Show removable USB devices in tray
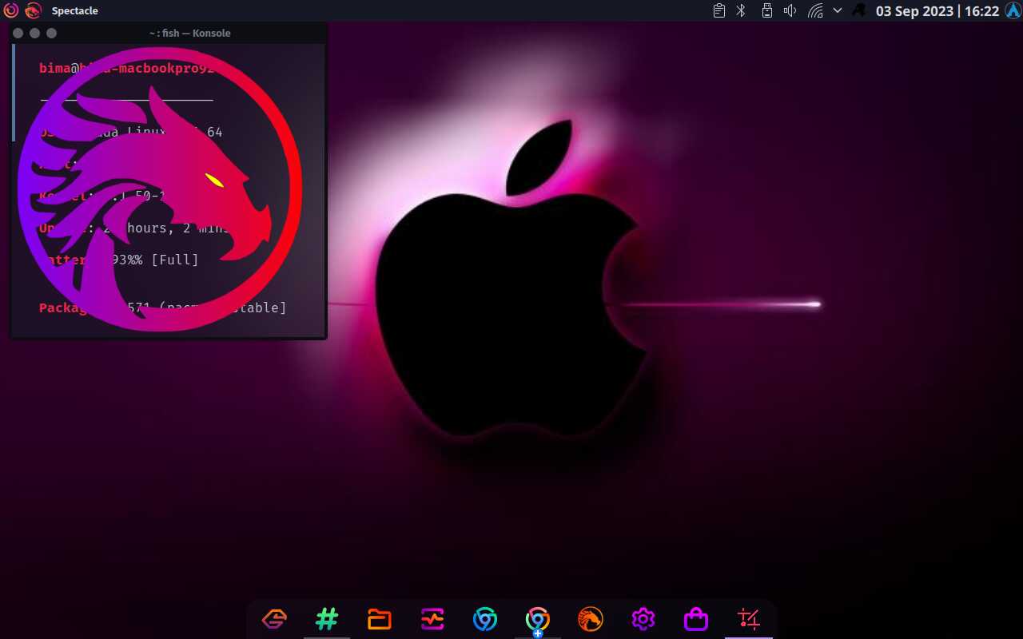The height and width of the screenshot is (639, 1023). 766,10
